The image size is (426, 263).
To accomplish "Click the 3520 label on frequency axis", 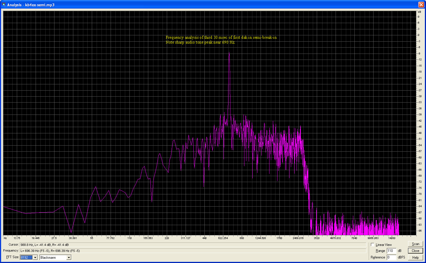I will (x=317, y=238).
